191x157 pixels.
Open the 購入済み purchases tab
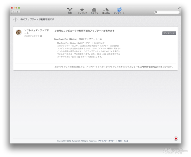[106, 11]
